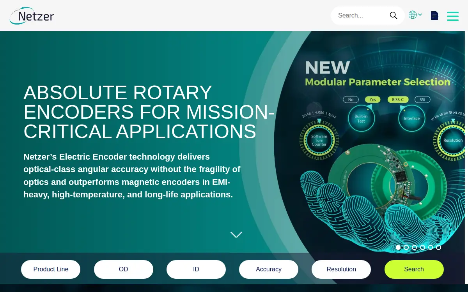Open the OD filter dropdown
Screen dimensions: 468x292
124,269
